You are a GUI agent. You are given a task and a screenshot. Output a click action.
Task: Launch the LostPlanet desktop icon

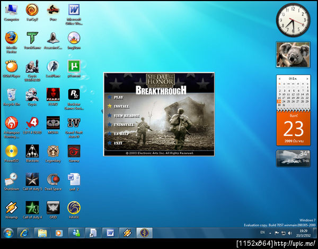click(53, 69)
